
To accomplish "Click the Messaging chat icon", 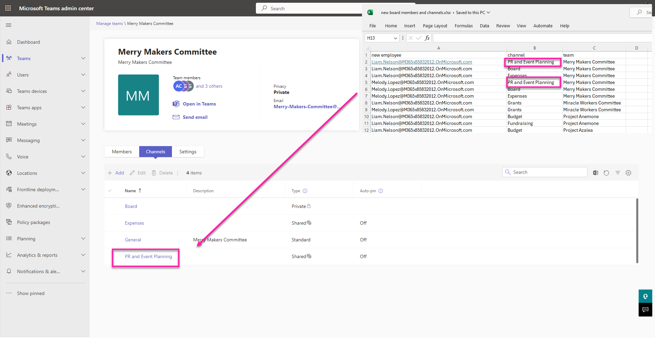I will tap(9, 140).
